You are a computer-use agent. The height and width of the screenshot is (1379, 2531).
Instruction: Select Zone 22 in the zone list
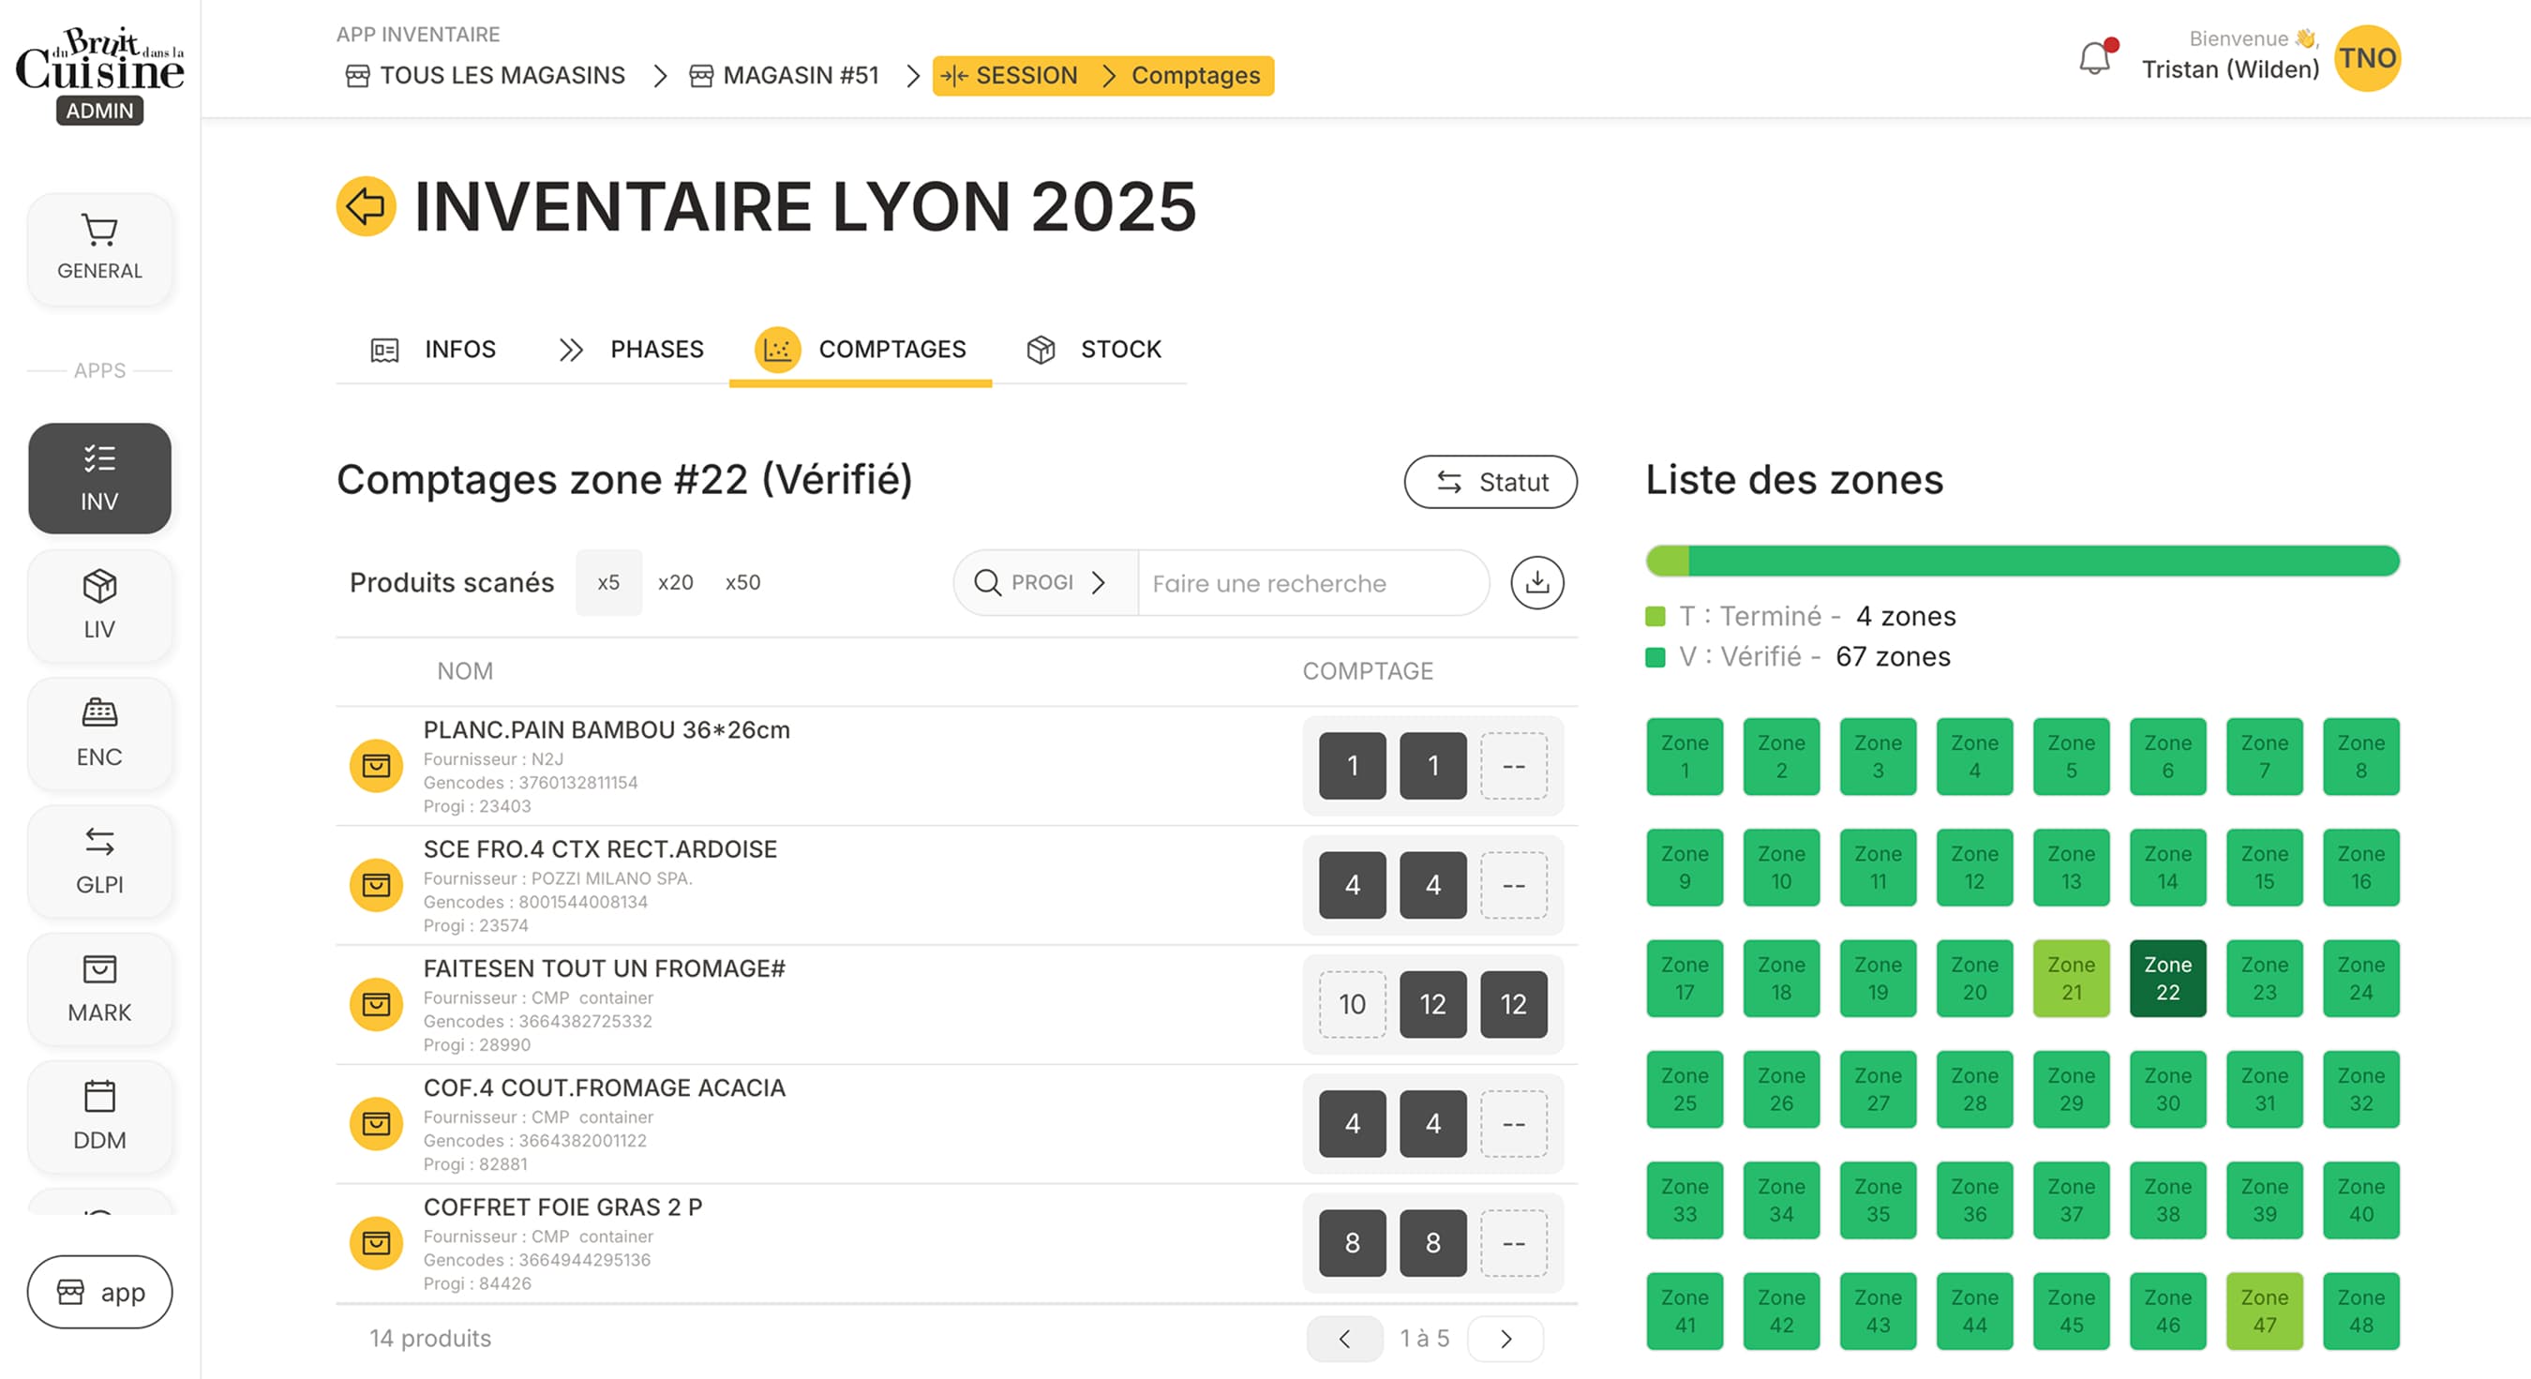pos(2167,979)
